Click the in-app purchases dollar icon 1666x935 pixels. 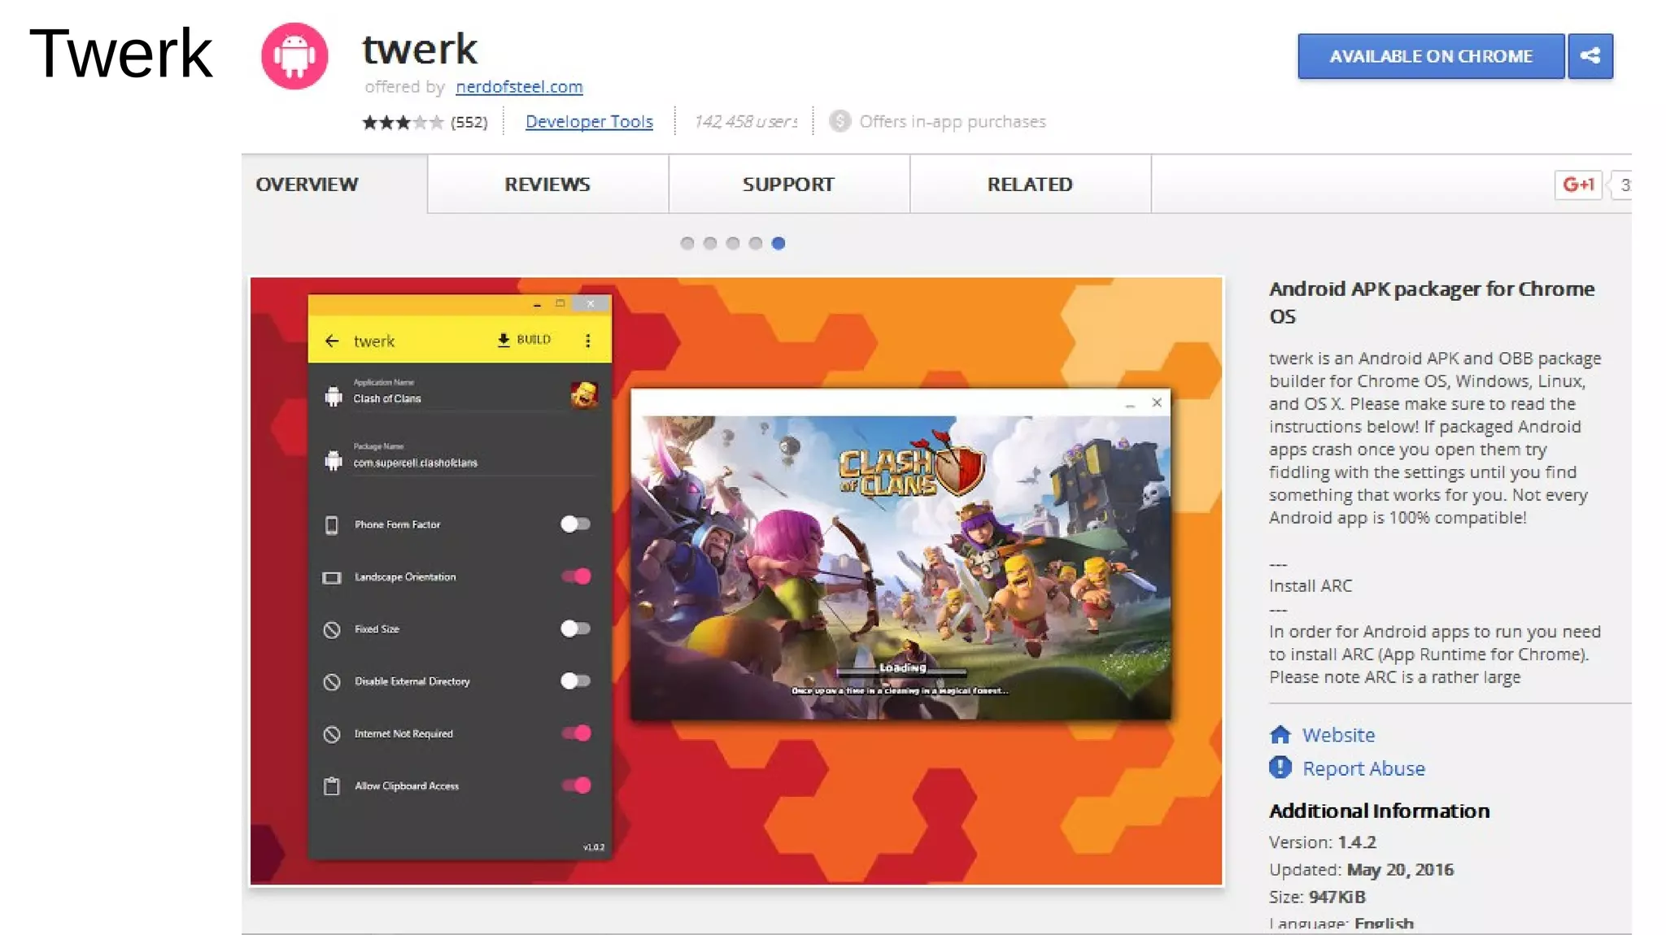tap(840, 121)
